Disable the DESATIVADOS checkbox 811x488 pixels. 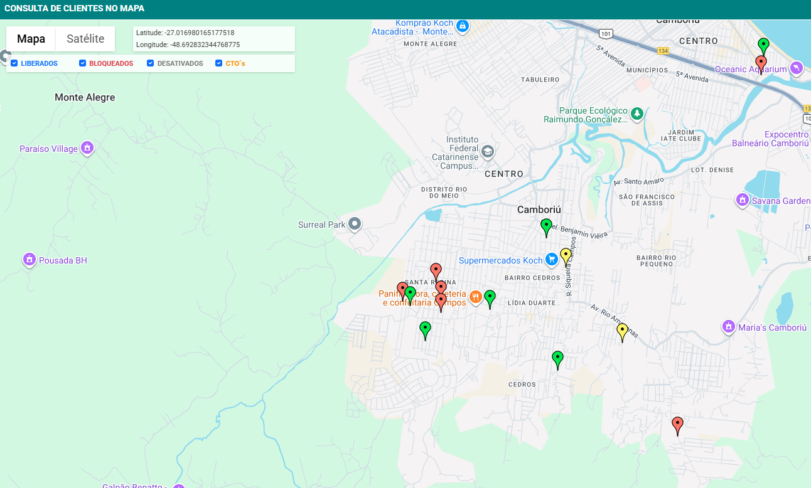(x=151, y=63)
